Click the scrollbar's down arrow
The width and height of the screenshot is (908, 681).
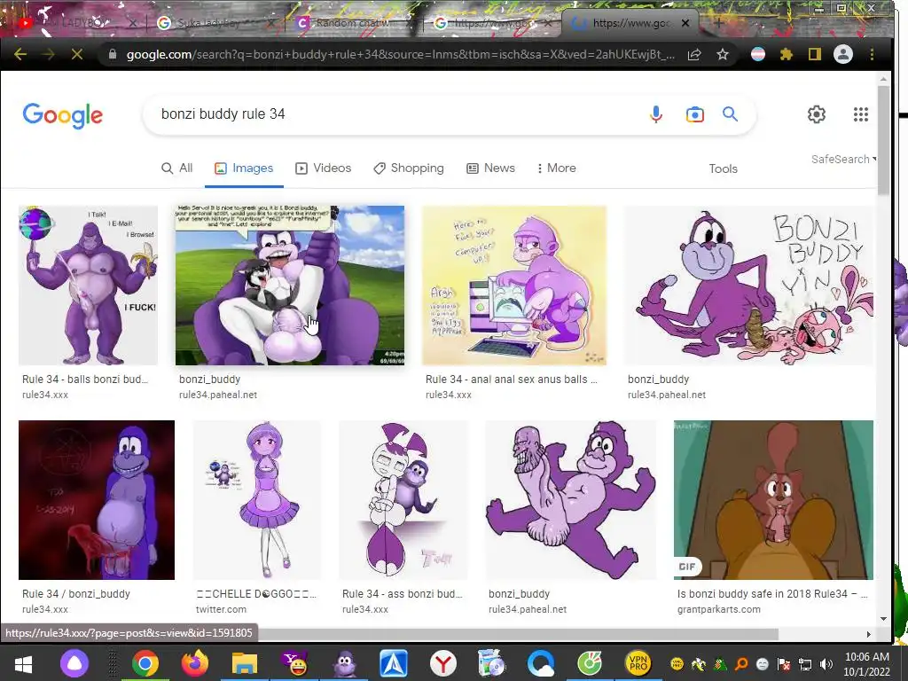tap(883, 619)
